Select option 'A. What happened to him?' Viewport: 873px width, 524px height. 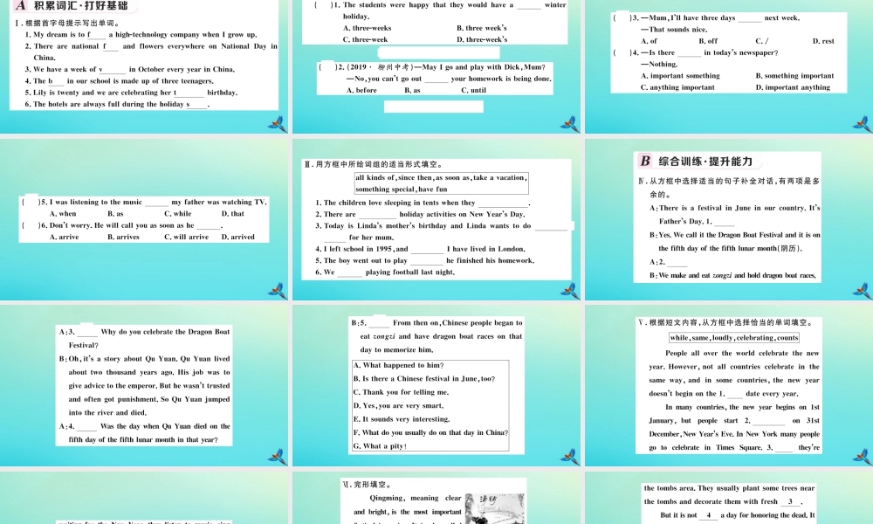pos(399,365)
